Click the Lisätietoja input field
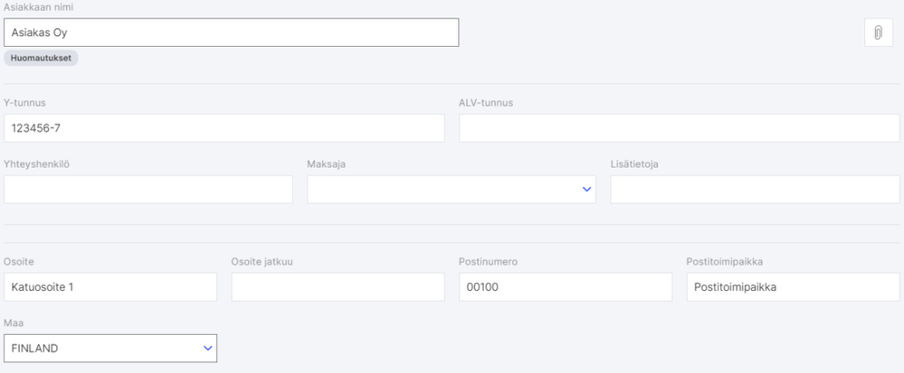 [755, 190]
